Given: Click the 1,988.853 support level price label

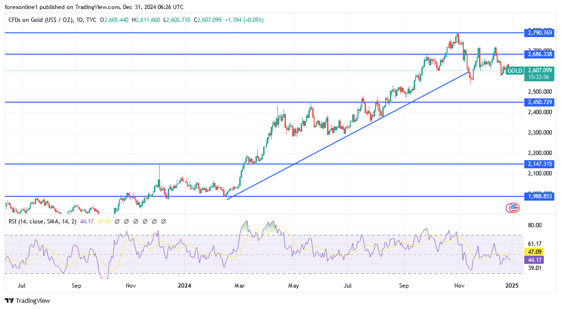Looking at the screenshot, I should click(540, 196).
